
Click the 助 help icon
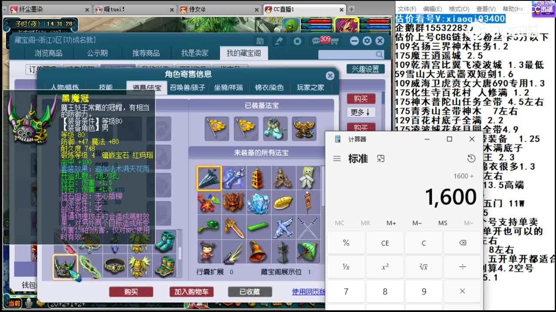pyautogui.click(x=260, y=41)
